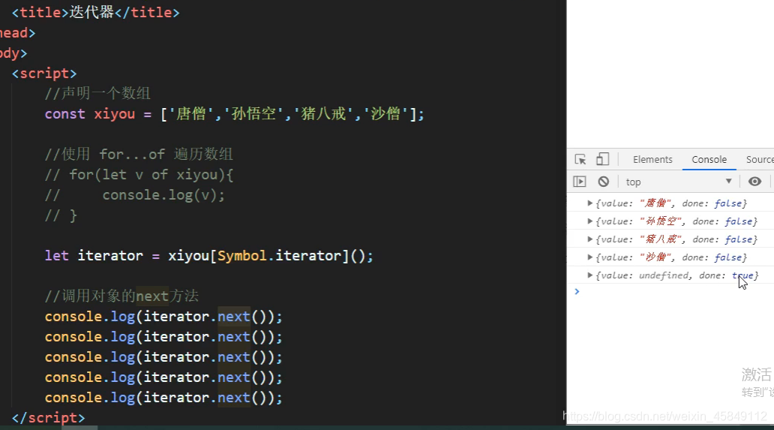Clear console with the ban icon

(x=603, y=182)
